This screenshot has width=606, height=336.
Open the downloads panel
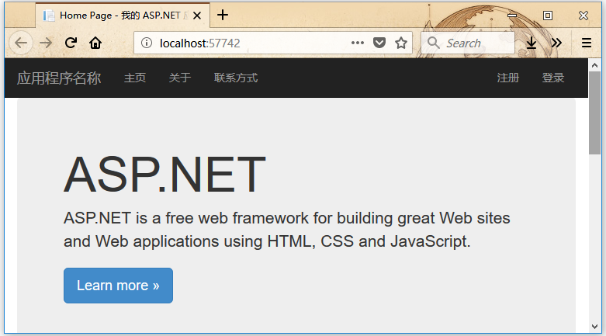point(532,43)
